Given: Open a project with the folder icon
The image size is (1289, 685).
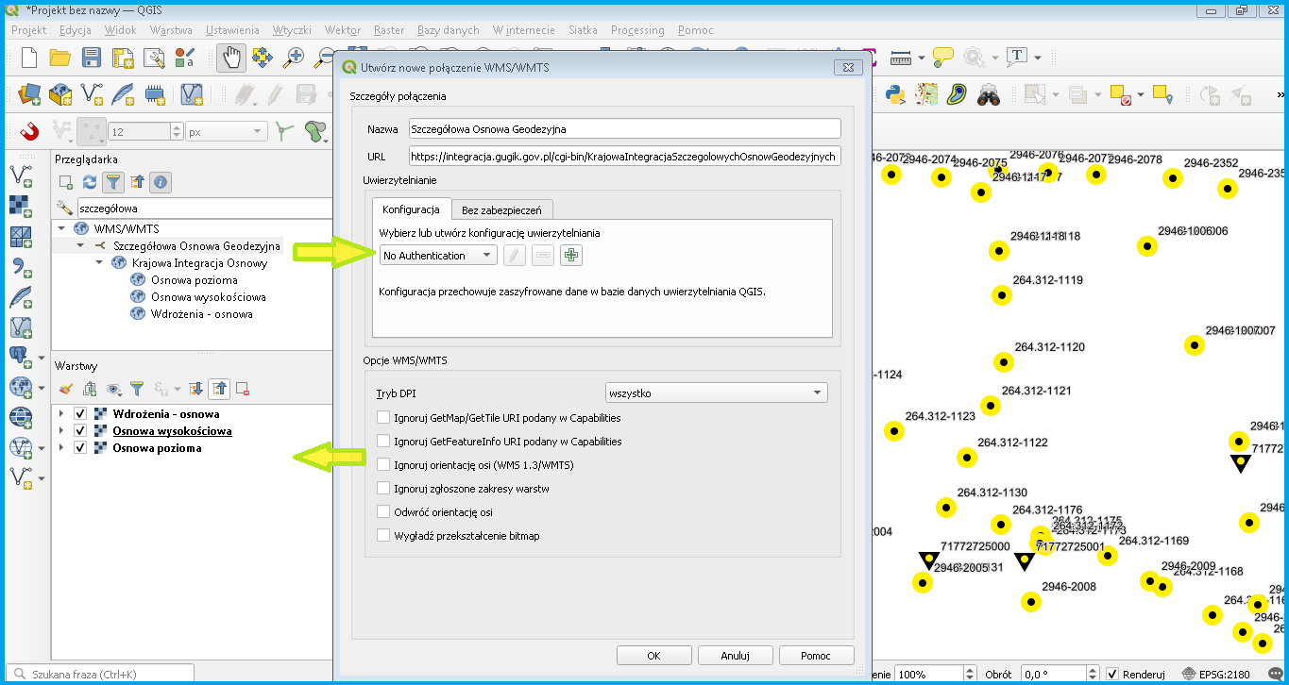Looking at the screenshot, I should (60, 58).
